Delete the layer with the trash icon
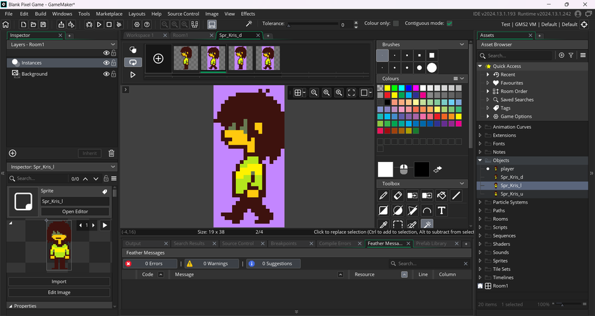 (x=111, y=153)
